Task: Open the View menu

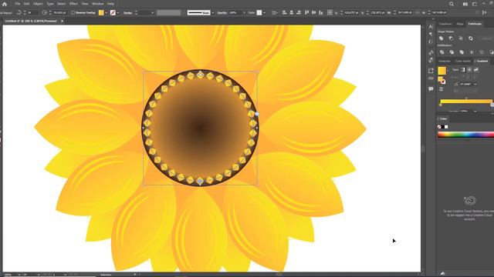Action: 85,4
